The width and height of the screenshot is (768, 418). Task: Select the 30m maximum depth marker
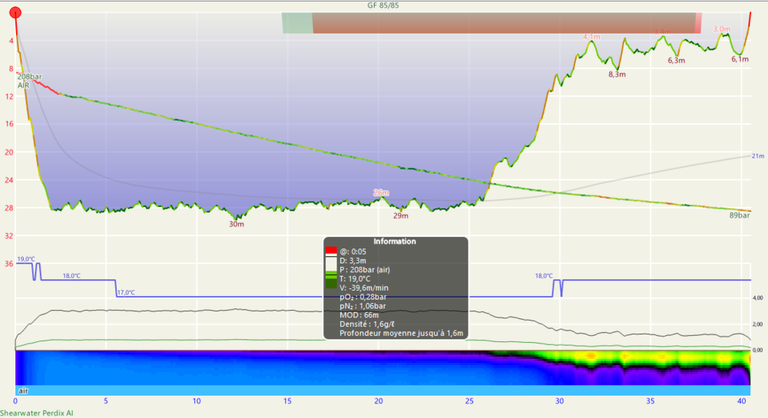(x=237, y=224)
